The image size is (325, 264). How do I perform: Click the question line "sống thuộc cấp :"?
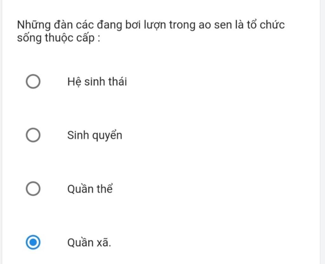(x=59, y=38)
